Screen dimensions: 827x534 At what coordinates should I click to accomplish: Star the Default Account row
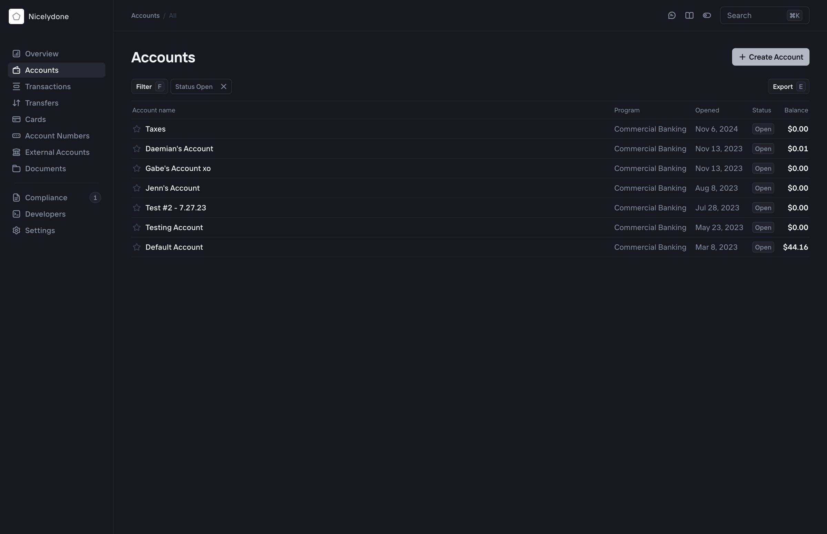136,247
